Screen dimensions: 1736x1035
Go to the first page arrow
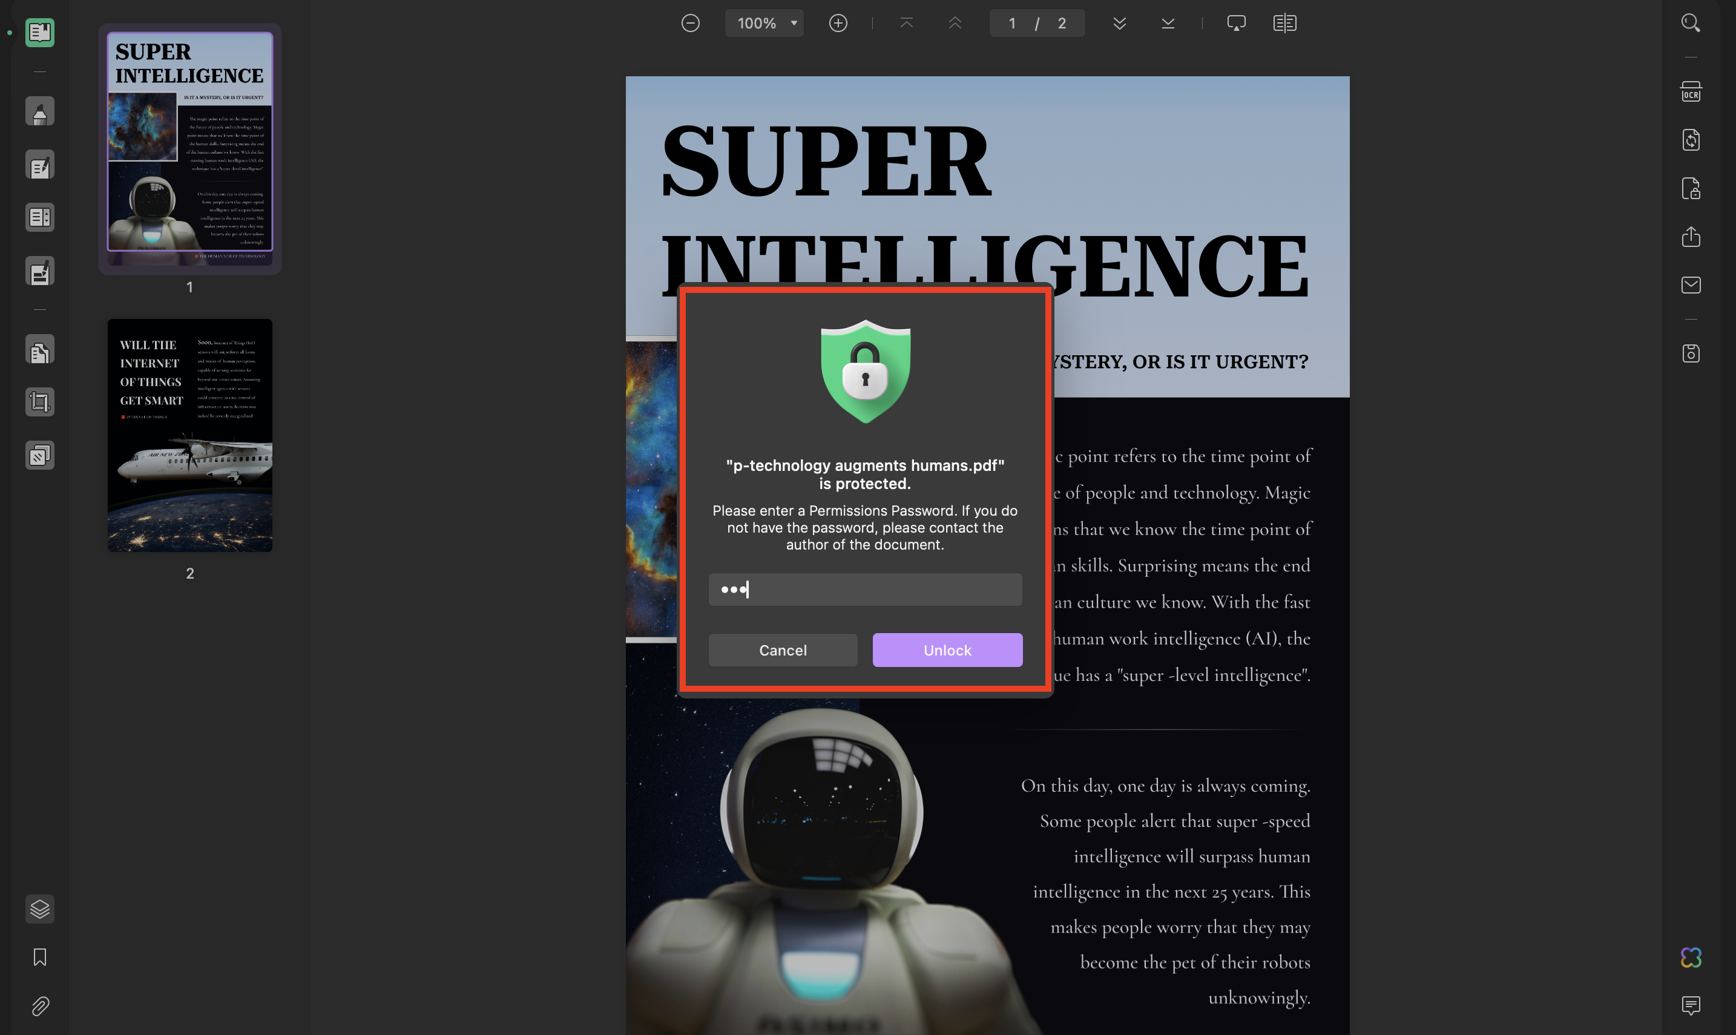(906, 23)
